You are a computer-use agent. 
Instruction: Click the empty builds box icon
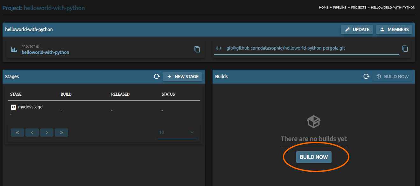313,121
